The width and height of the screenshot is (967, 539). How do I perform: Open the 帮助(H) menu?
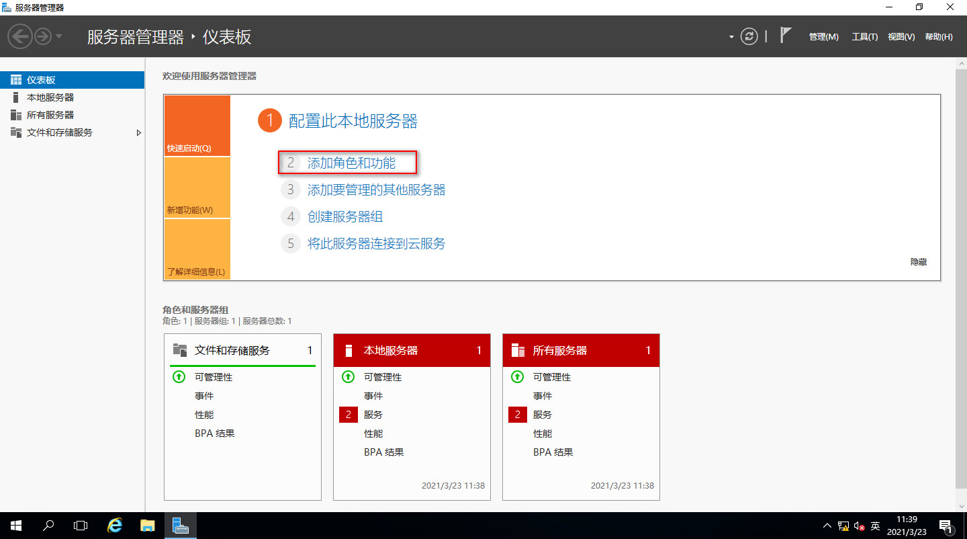(x=939, y=37)
